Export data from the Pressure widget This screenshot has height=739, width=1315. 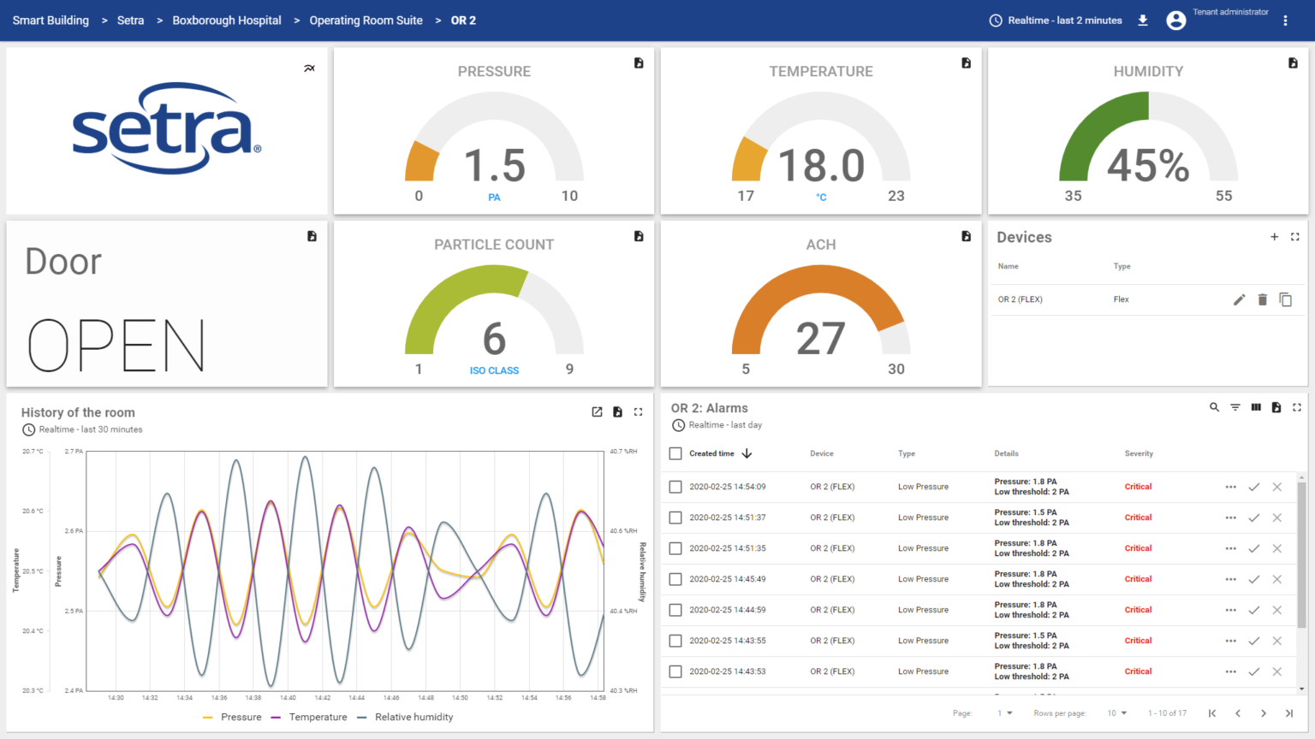pyautogui.click(x=639, y=63)
